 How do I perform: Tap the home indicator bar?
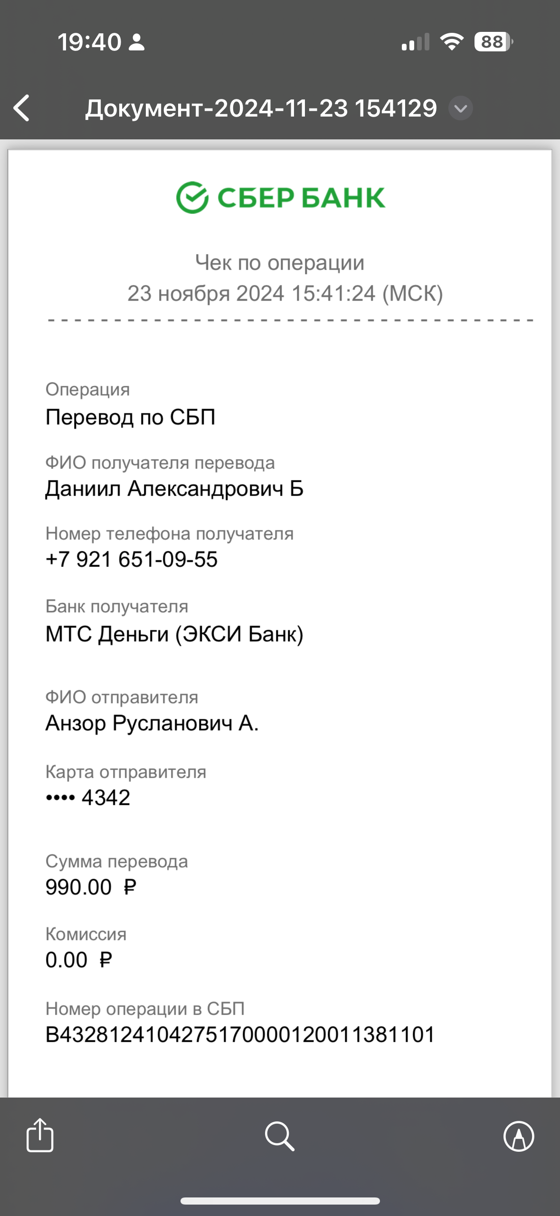280,1201
